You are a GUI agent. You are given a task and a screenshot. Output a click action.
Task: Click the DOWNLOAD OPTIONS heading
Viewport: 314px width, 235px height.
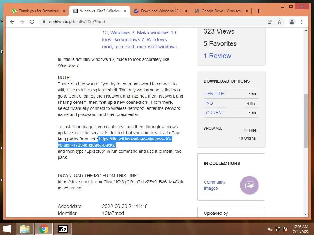[227, 81]
